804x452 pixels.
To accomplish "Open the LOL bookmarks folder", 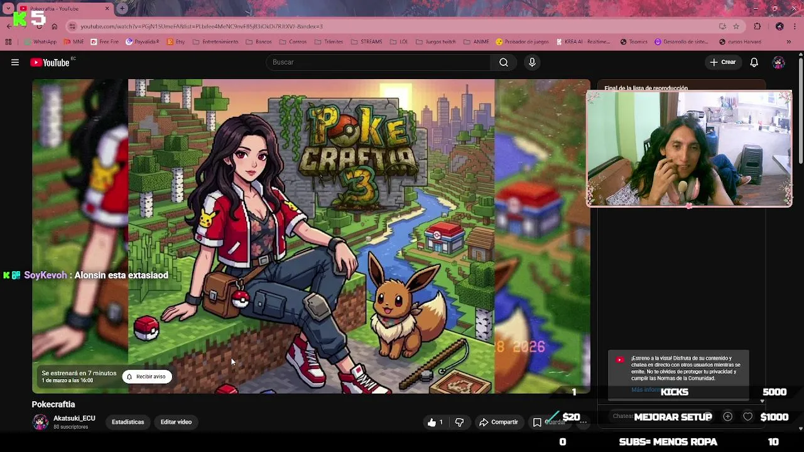I will [399, 42].
